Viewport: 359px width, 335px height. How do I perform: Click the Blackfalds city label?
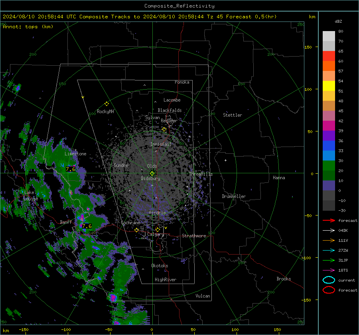[170, 110]
